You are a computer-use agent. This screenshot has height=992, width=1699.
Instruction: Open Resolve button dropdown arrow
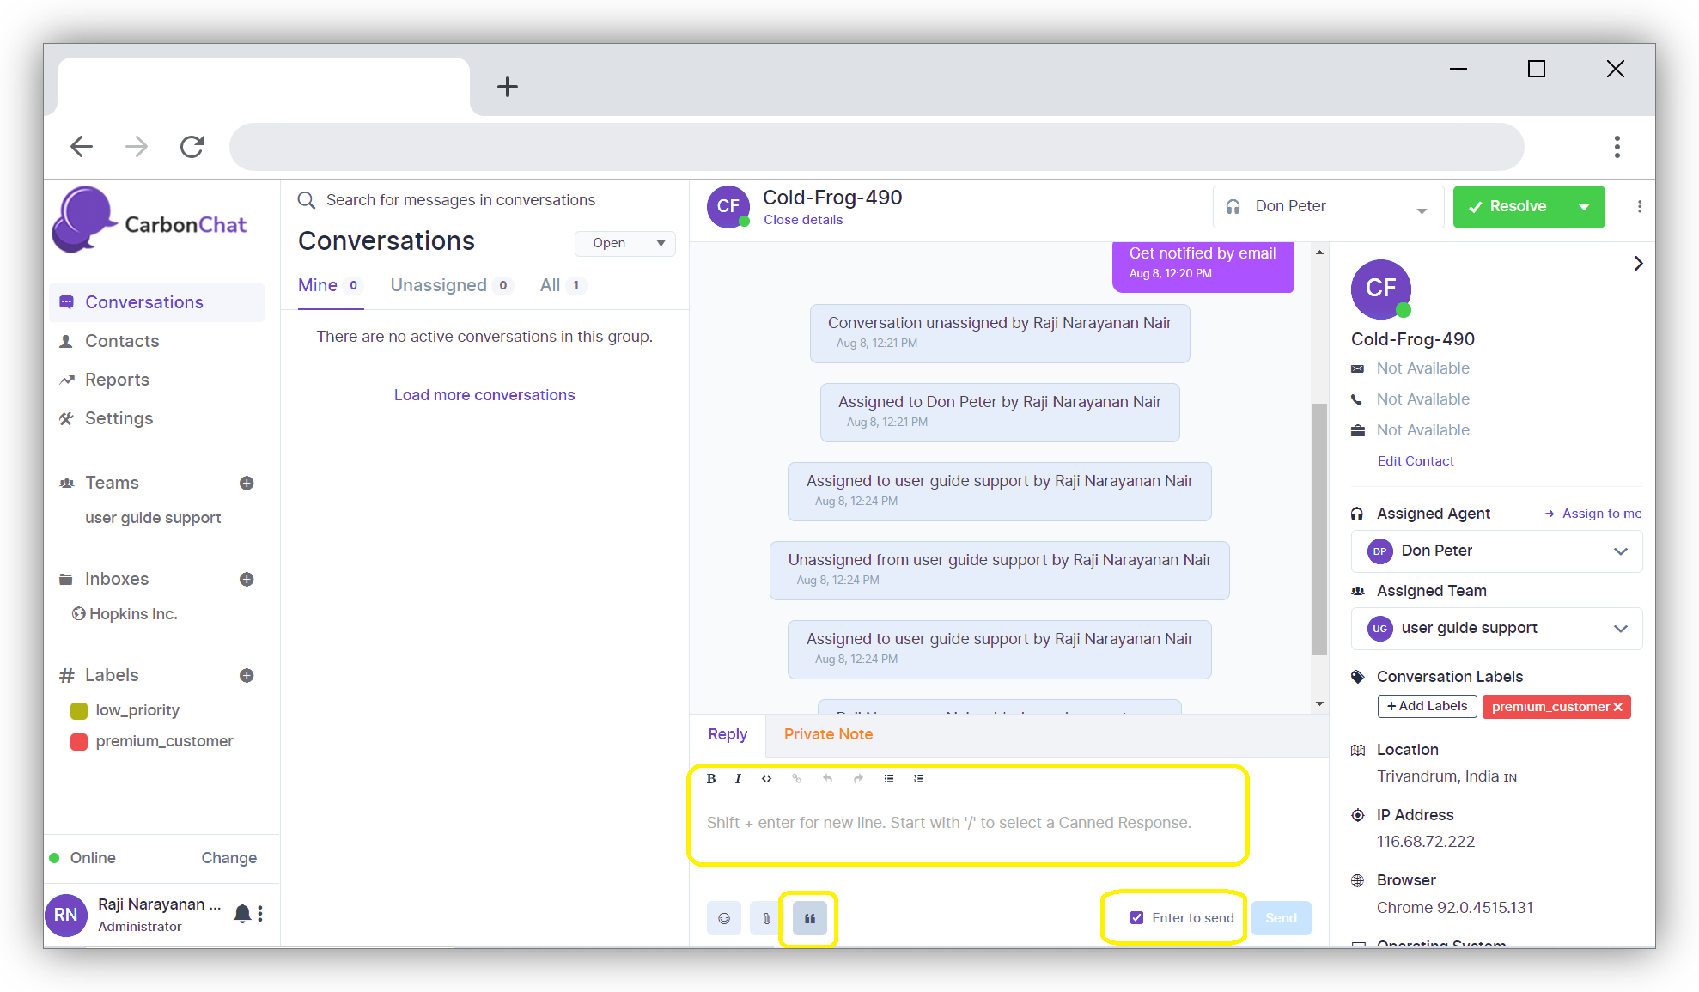pos(1584,207)
